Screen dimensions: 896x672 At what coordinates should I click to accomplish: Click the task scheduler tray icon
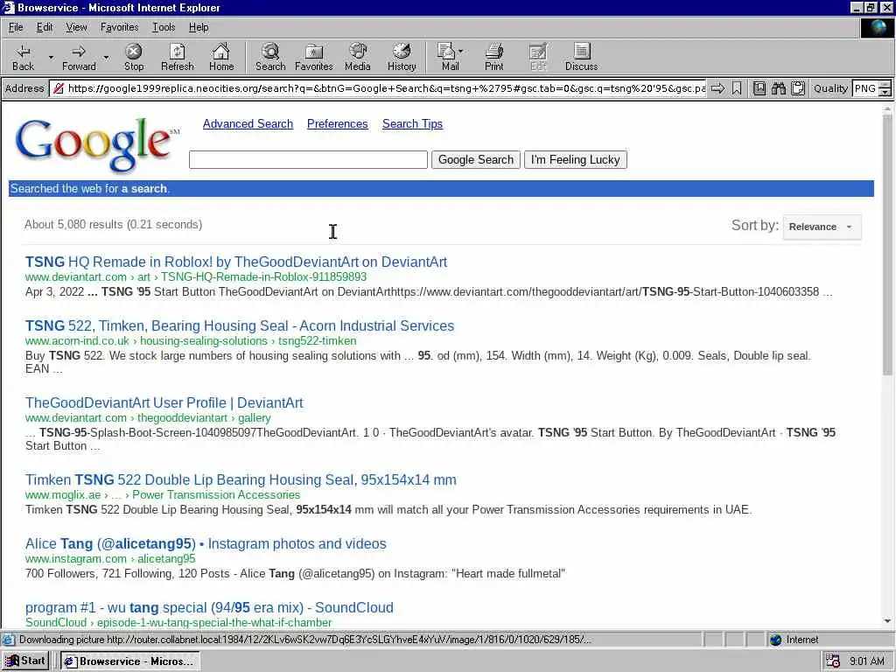833,661
